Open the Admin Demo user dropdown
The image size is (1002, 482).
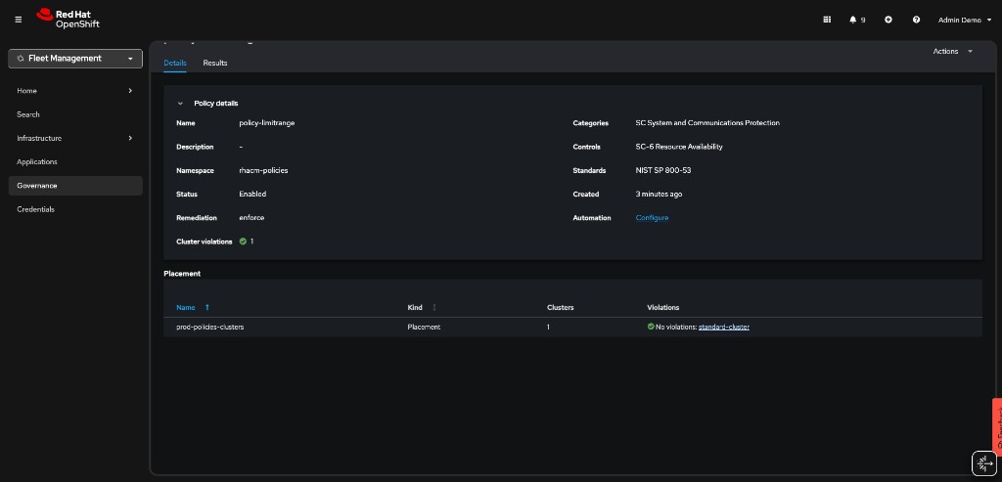pos(965,20)
